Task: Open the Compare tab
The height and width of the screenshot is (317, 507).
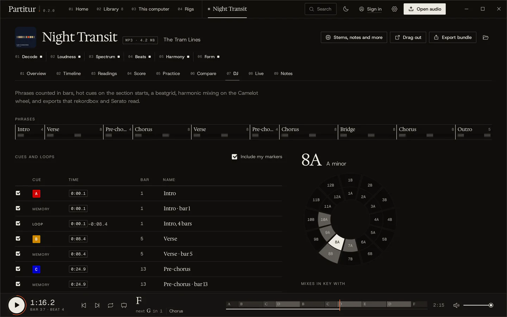Action: pos(204,74)
